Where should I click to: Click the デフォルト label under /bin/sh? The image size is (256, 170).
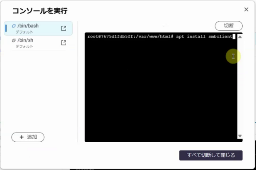coord(24,47)
